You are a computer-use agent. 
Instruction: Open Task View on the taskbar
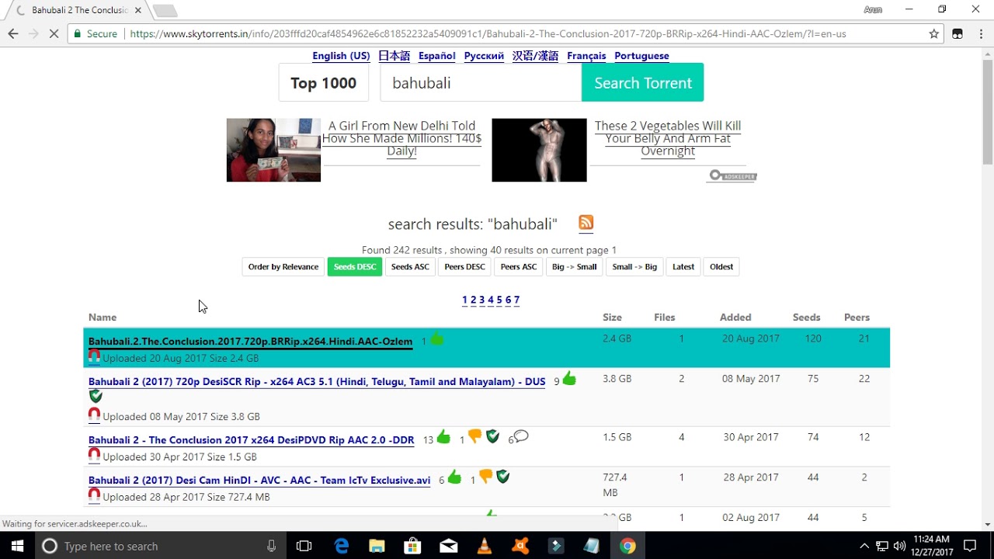(x=304, y=546)
